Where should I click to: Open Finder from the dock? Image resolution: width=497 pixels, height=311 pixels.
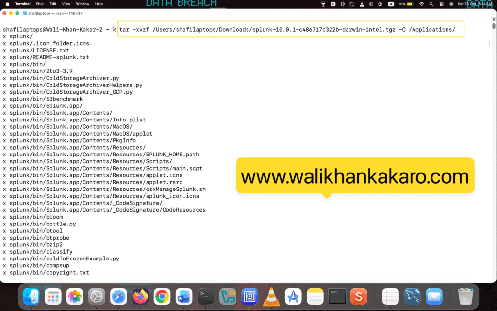click(31, 296)
